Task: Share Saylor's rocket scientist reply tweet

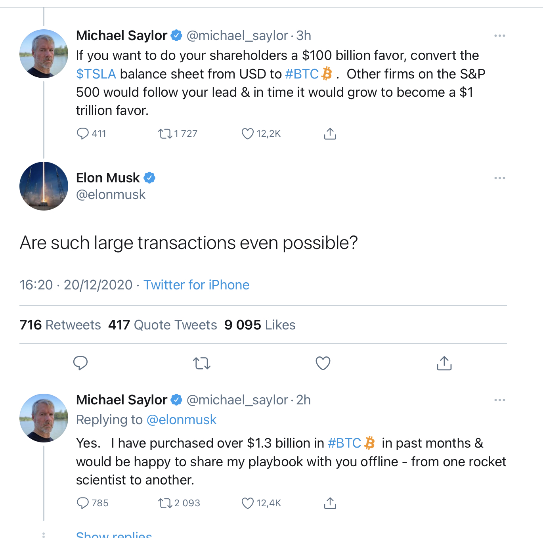Action: 330,503
